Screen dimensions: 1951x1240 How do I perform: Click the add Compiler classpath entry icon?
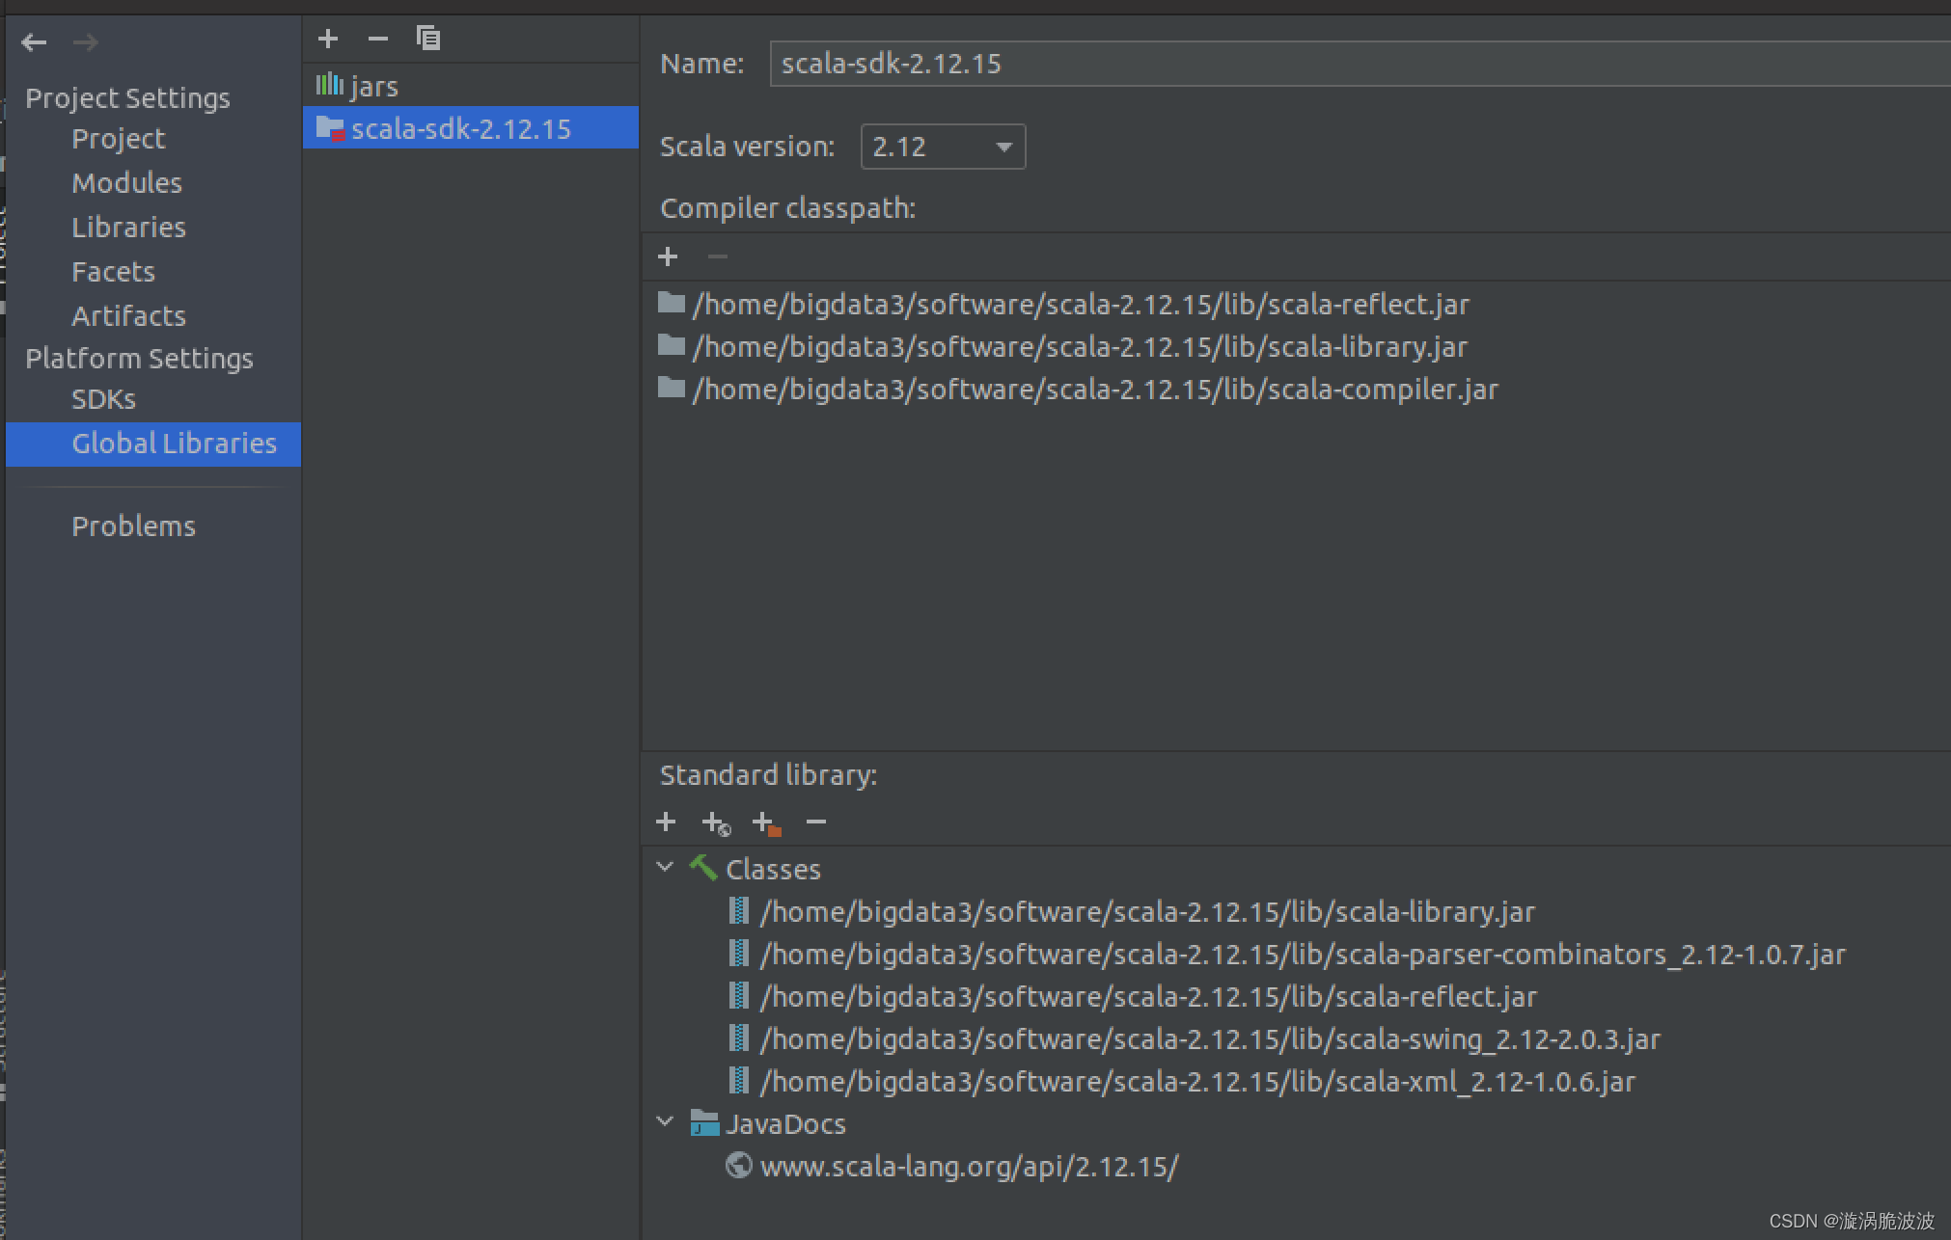tap(667, 256)
